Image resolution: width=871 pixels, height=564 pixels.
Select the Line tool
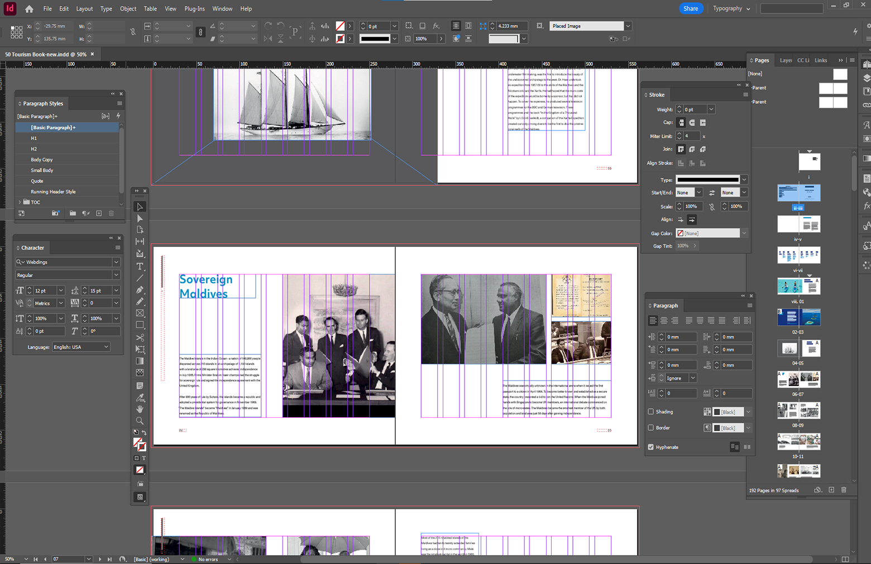140,278
